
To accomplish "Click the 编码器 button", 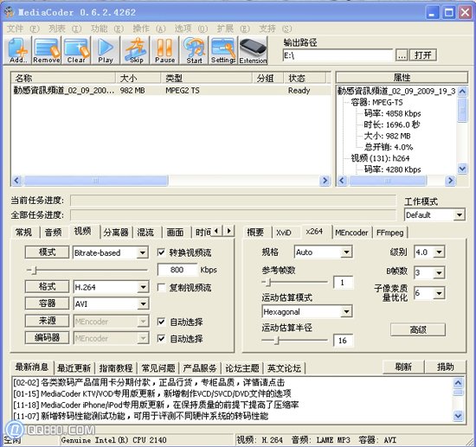I will pos(47,337).
